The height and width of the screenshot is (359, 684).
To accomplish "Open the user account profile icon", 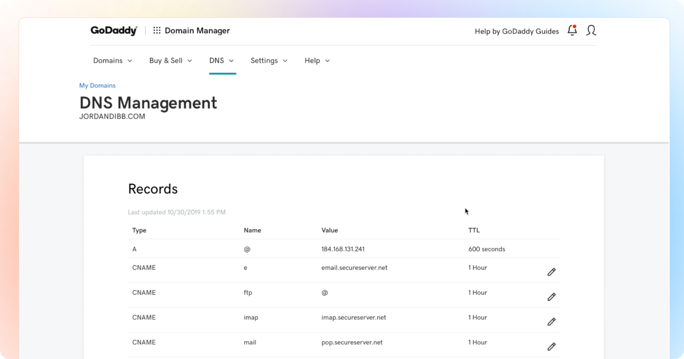I will point(591,30).
